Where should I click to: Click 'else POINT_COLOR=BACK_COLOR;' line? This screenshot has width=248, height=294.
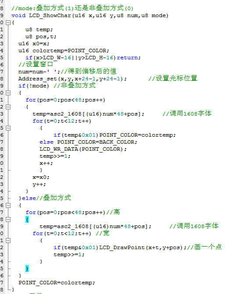[88, 142]
